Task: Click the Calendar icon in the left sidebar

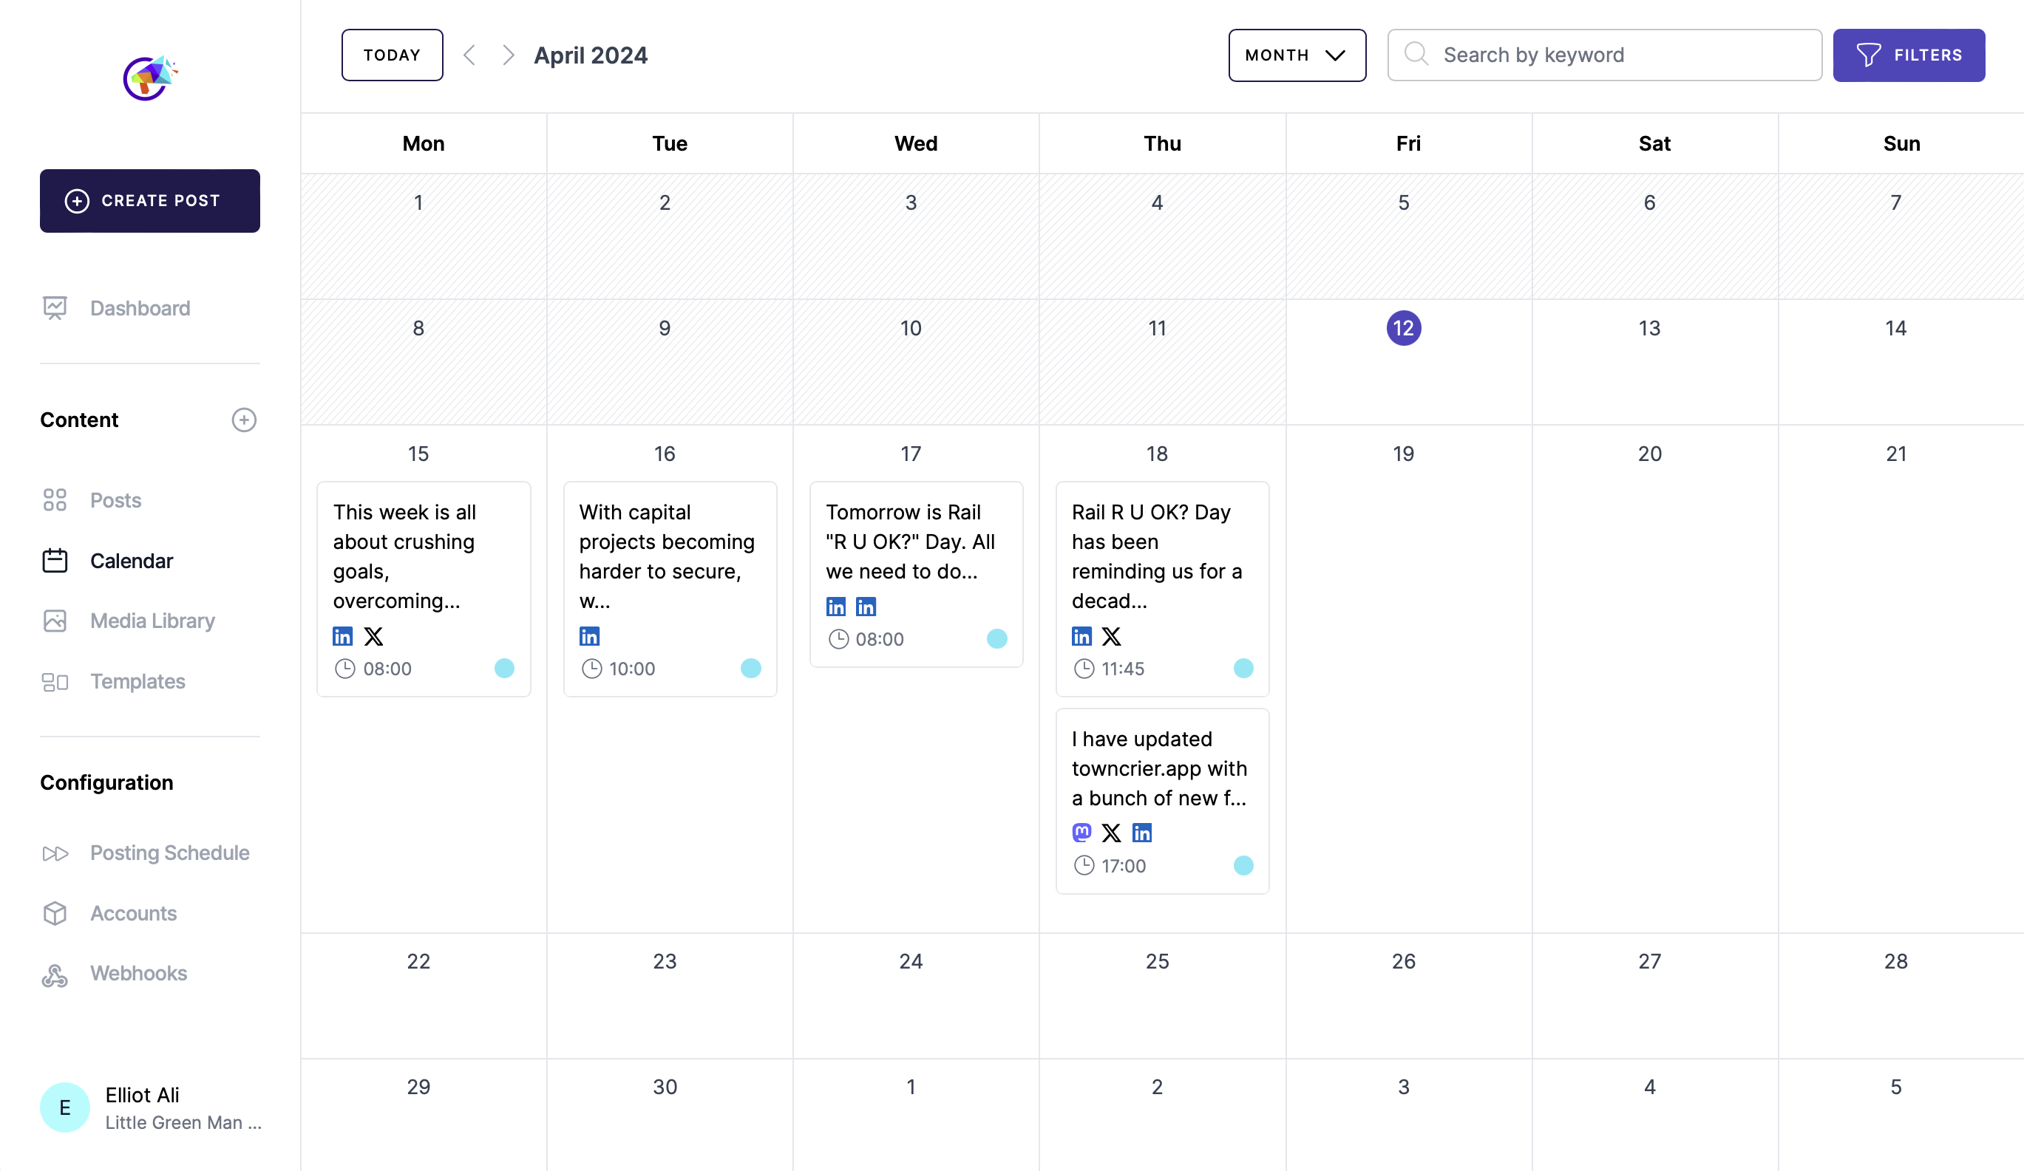Action: (55, 559)
